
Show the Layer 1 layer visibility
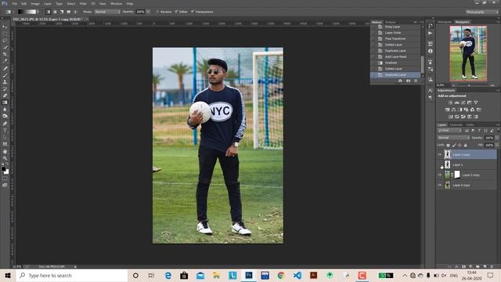(x=440, y=165)
